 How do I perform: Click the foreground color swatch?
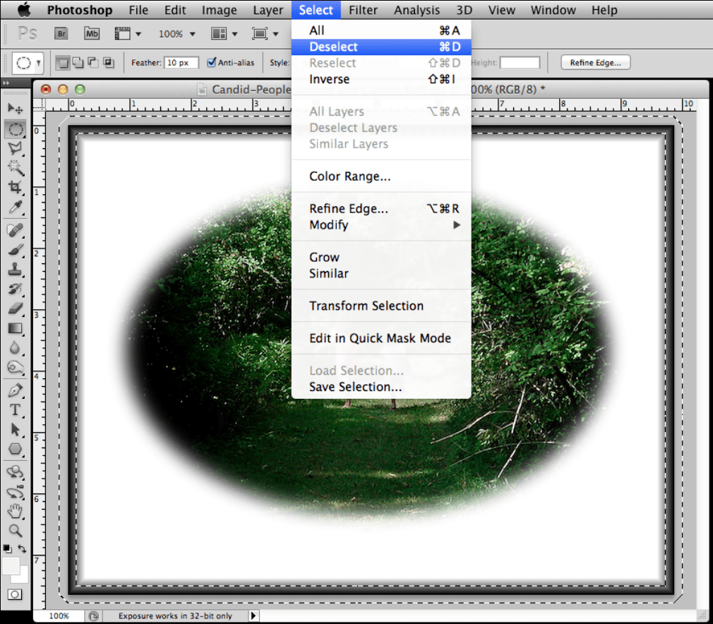tap(11, 565)
